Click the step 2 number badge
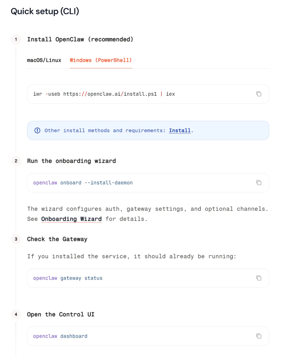 (16, 161)
